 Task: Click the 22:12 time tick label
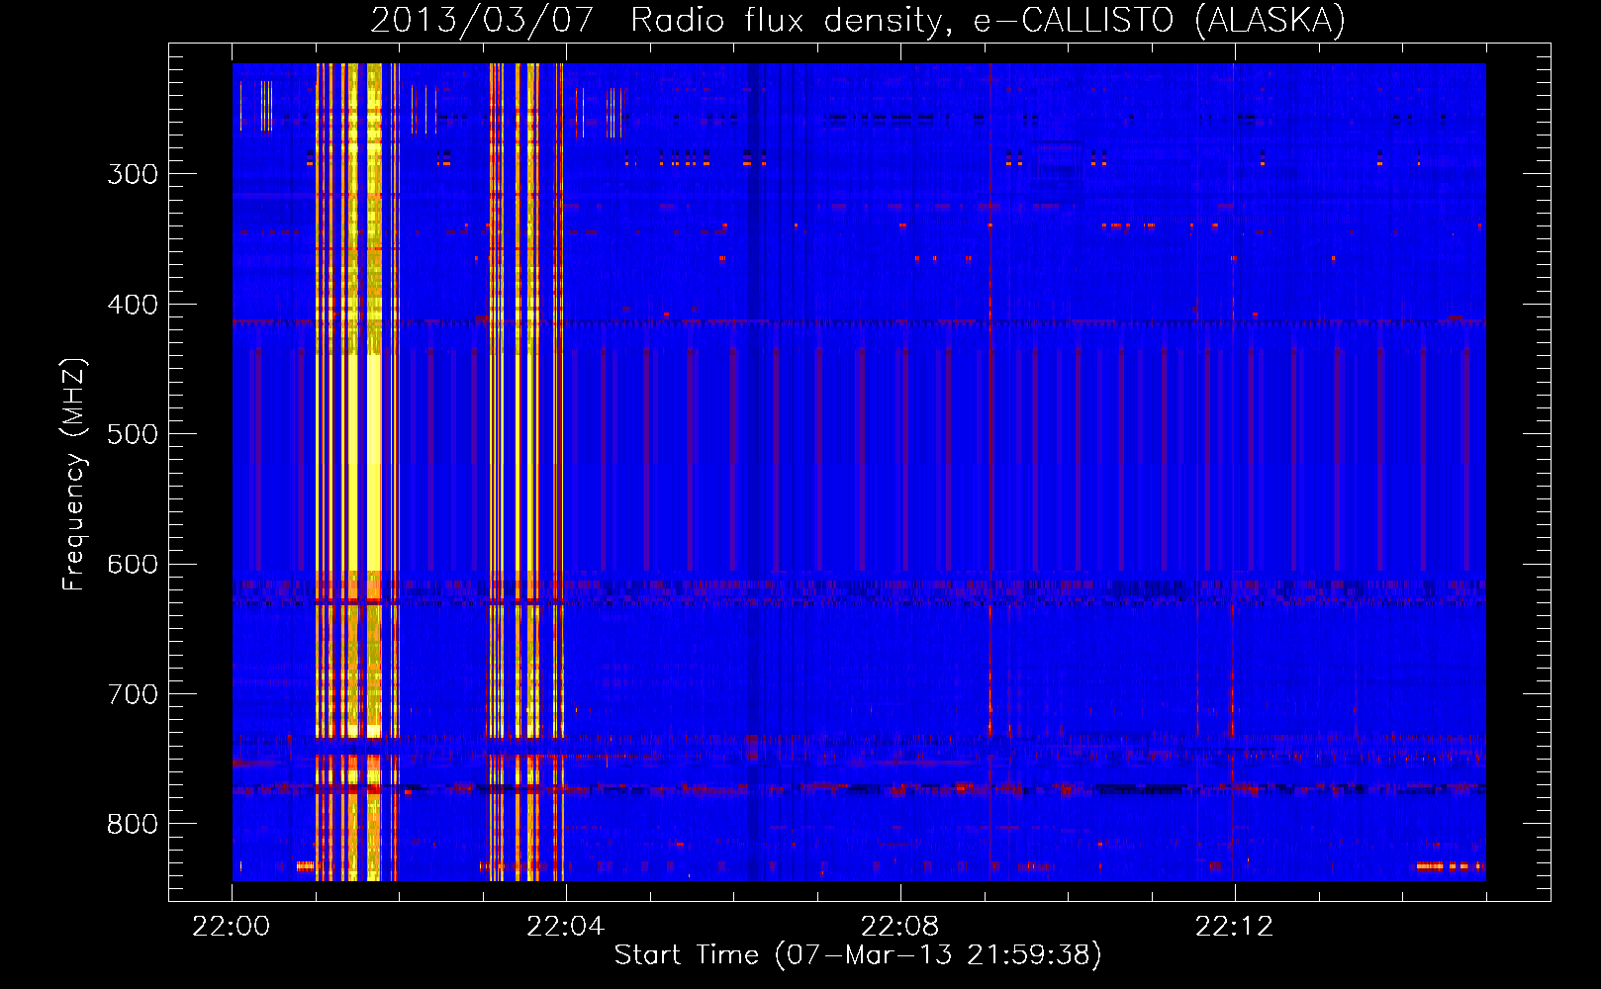pyautogui.click(x=1234, y=927)
